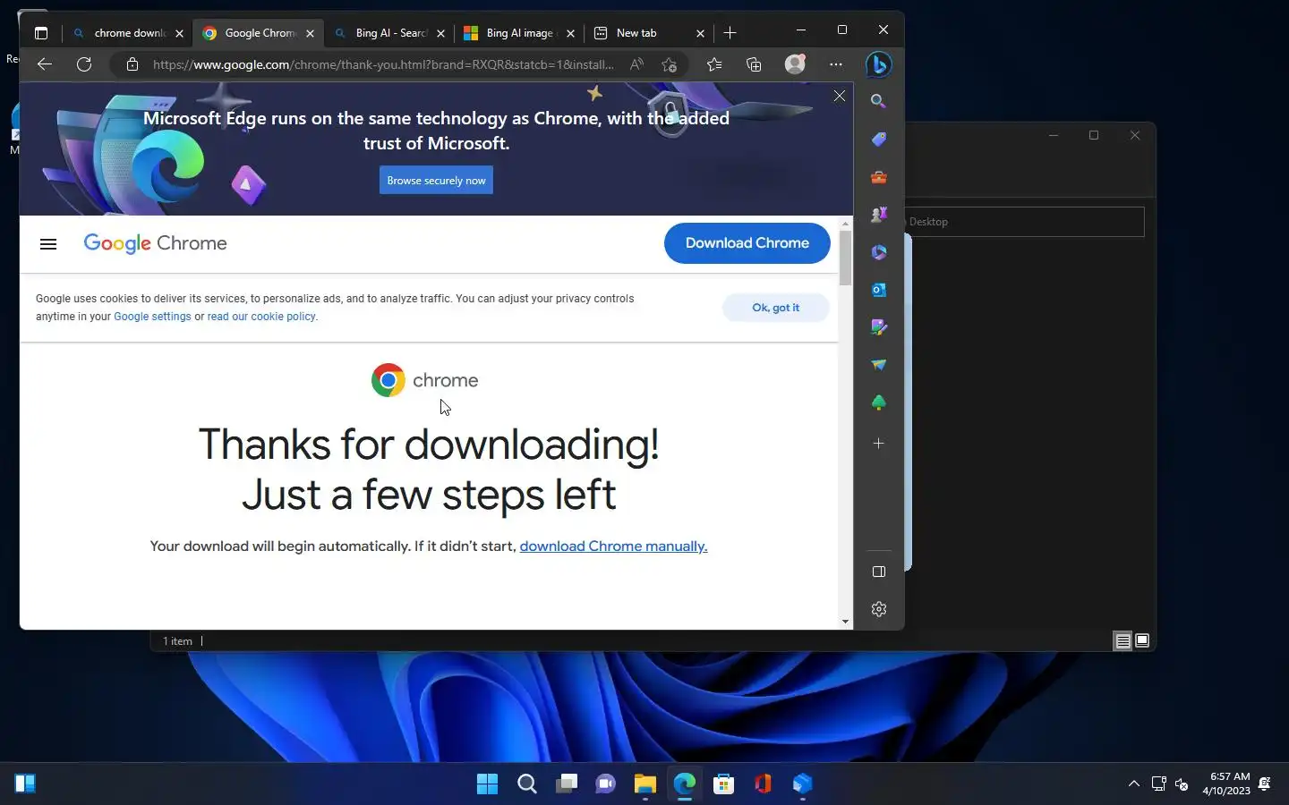The height and width of the screenshot is (805, 1289).
Task: Open sidebar settings gear icon
Action: (x=879, y=609)
